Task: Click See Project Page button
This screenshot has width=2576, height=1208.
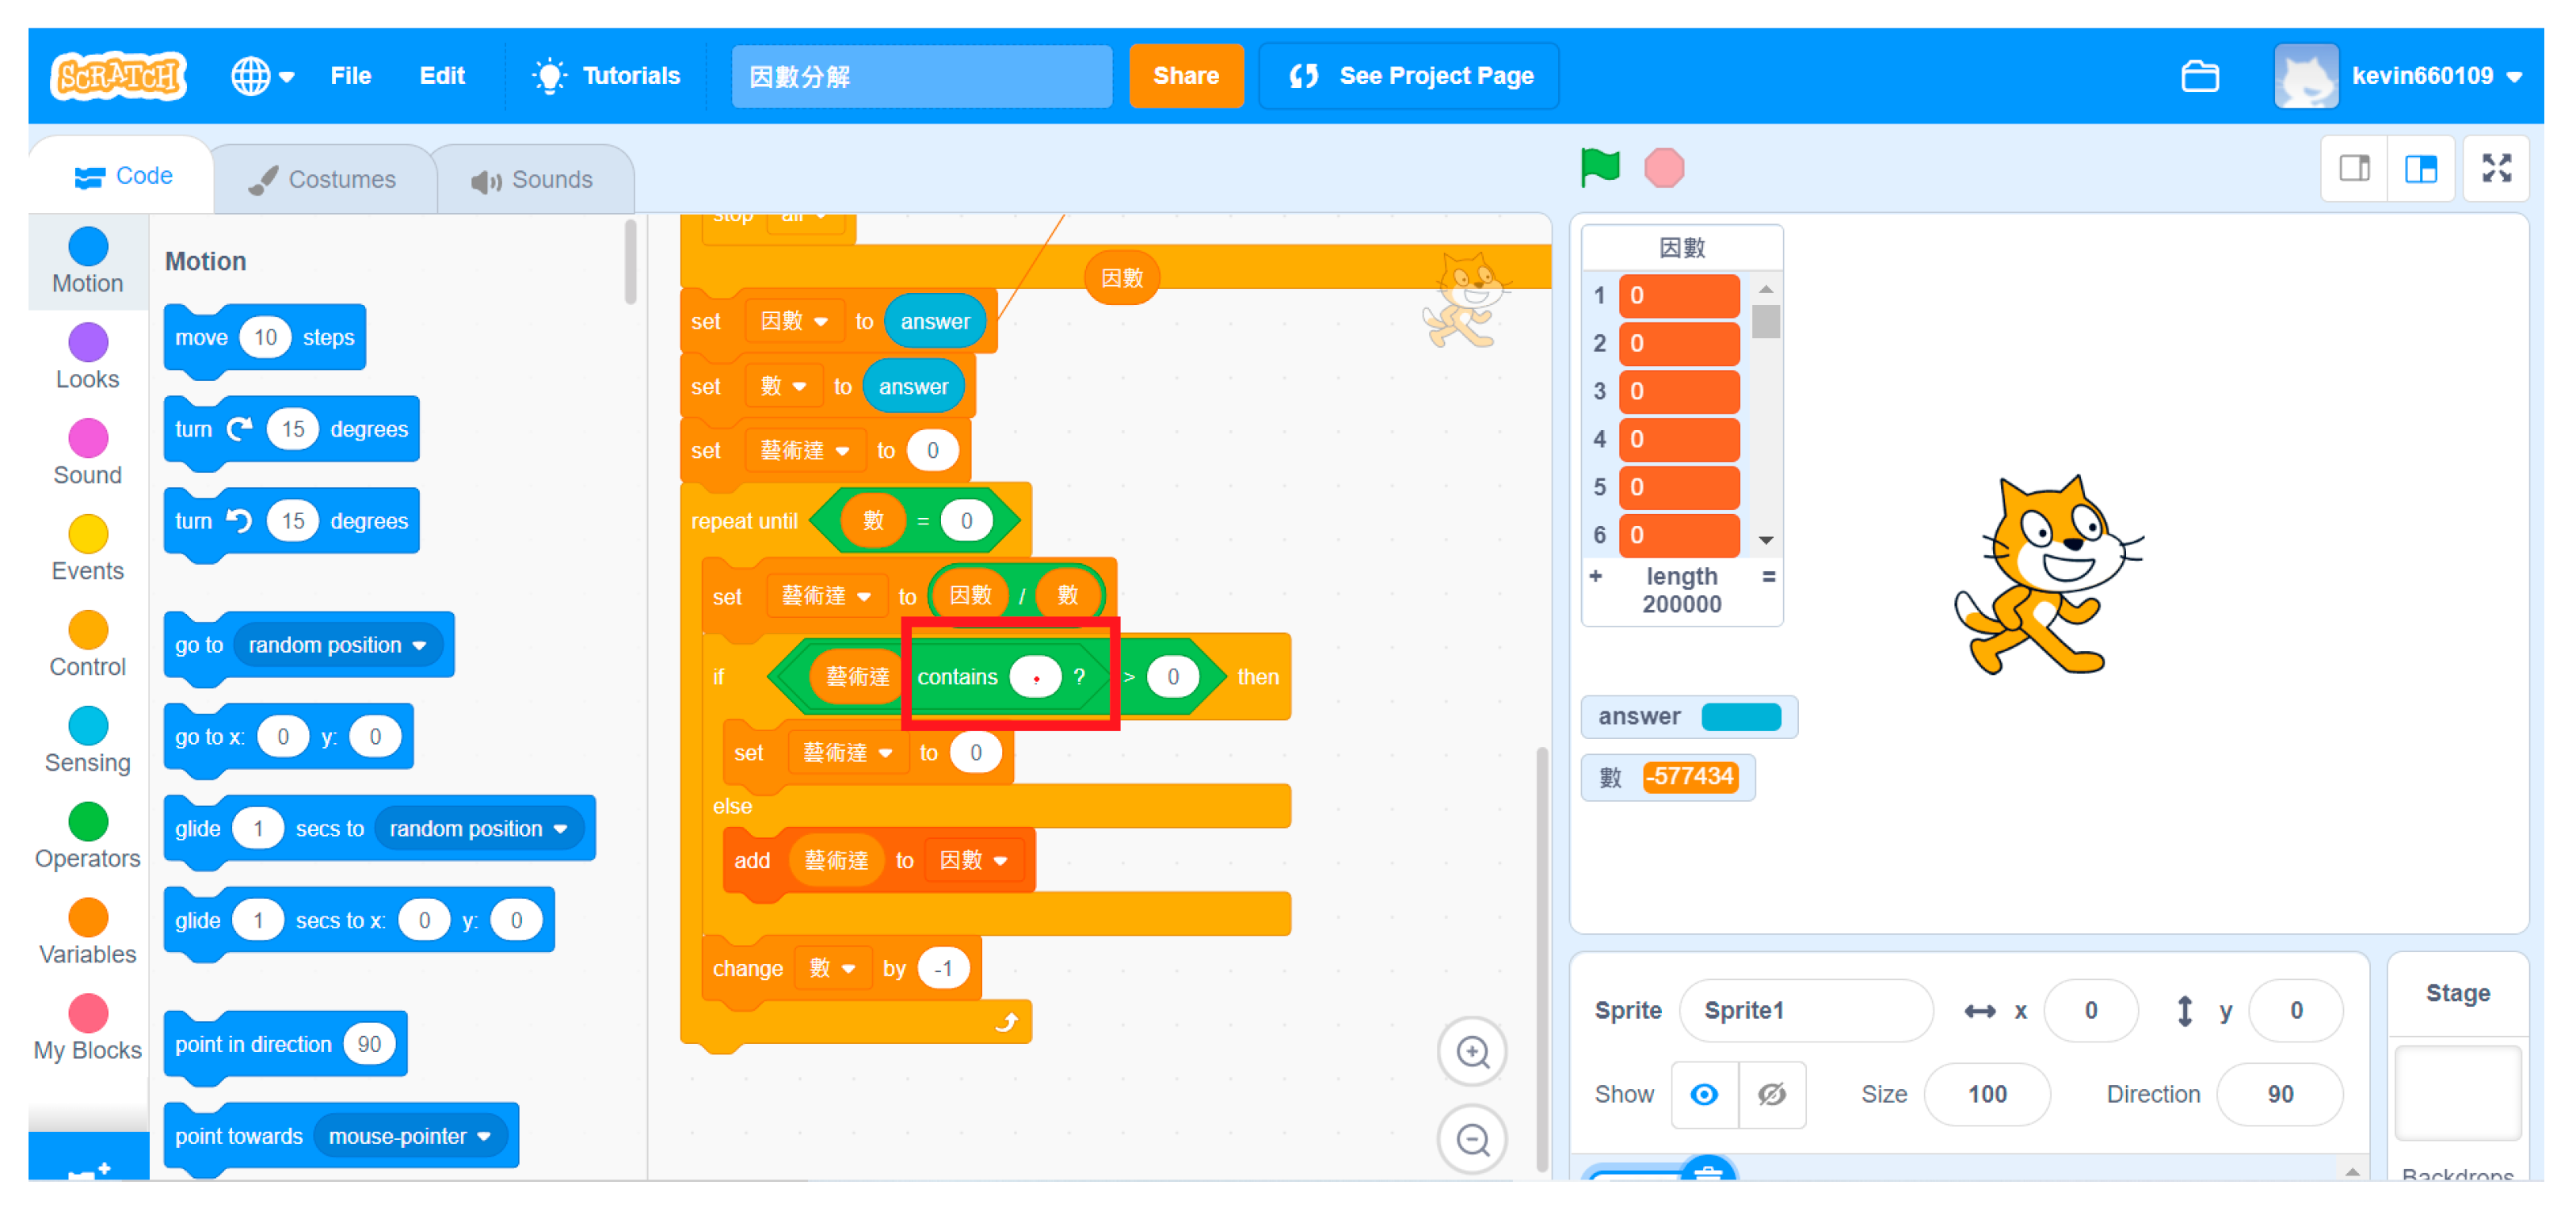Action: (x=1410, y=76)
